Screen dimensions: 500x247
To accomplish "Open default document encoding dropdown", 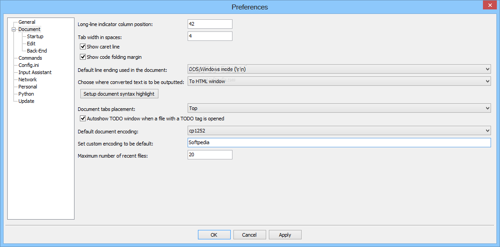I will pos(339,131).
